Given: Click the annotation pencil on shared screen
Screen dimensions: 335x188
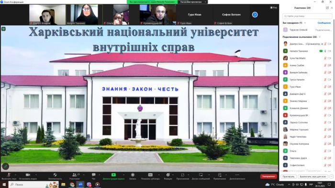Looking at the screenshot, I should (5, 166).
